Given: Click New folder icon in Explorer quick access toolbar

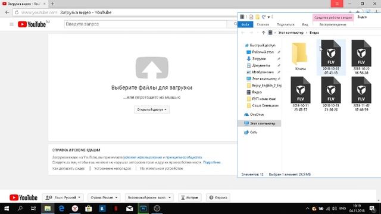Looking at the screenshot, I should 257,17.
